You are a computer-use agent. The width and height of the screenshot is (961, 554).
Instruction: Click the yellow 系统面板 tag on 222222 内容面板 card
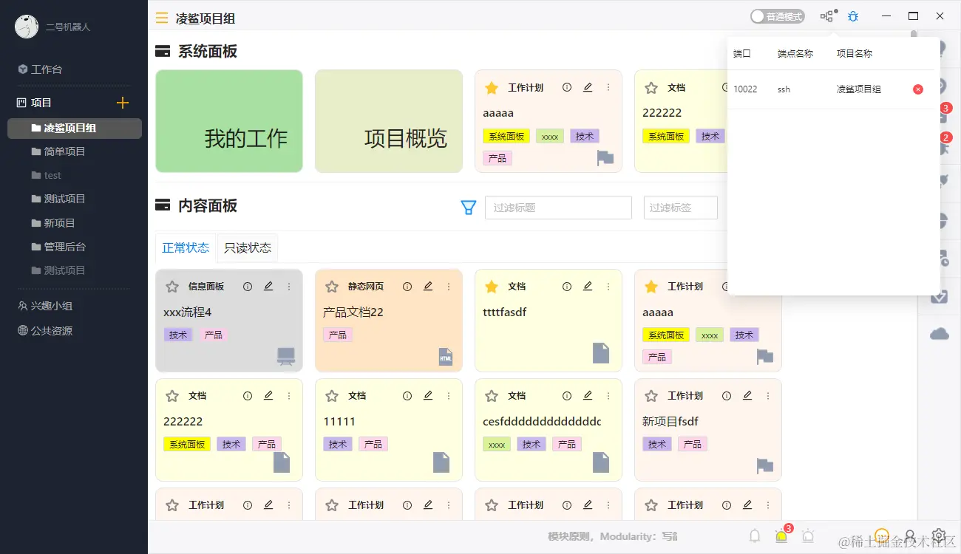pyautogui.click(x=187, y=444)
